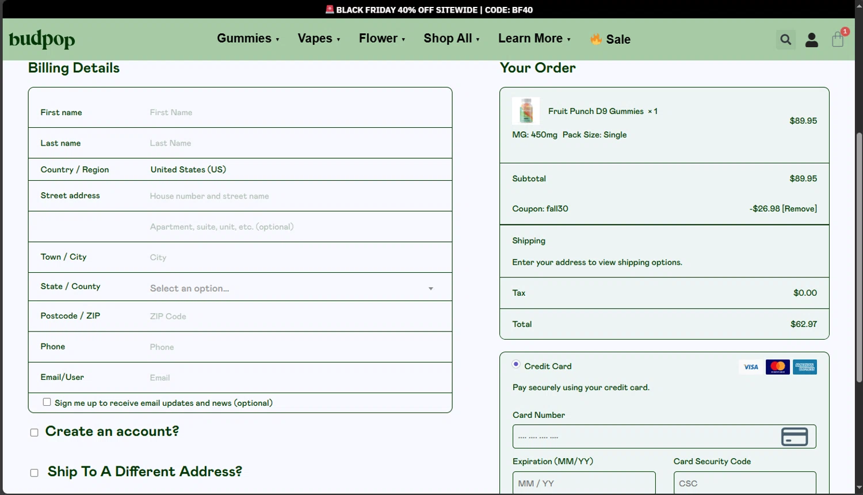Viewport: 863px width, 495px height.
Task: Click 'Pay securely using your credit card' text
Action: click(x=581, y=387)
